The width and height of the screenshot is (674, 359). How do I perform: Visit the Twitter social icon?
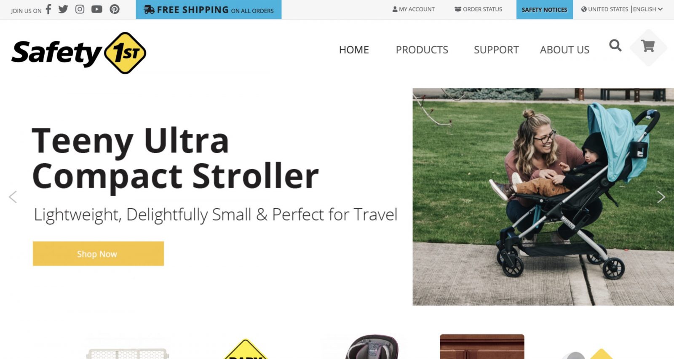pyautogui.click(x=63, y=9)
